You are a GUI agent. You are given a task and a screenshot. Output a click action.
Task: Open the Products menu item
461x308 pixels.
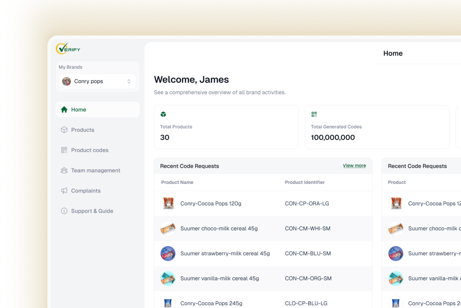point(83,130)
